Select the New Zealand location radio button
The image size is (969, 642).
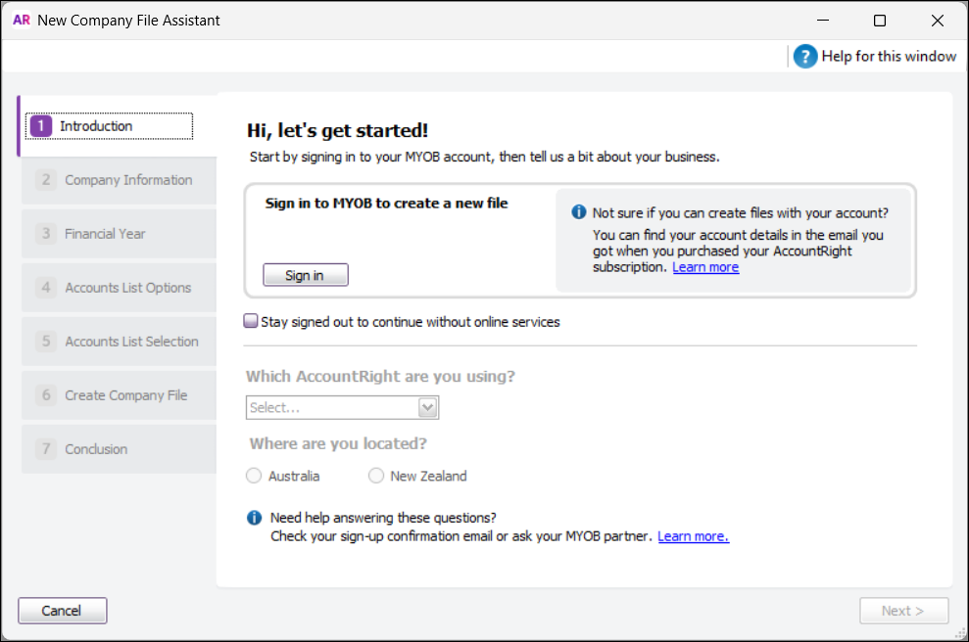[x=375, y=476]
